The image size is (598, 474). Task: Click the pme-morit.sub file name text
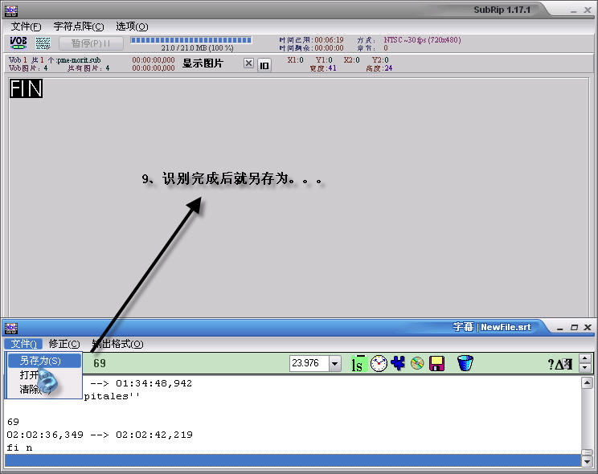click(79, 60)
